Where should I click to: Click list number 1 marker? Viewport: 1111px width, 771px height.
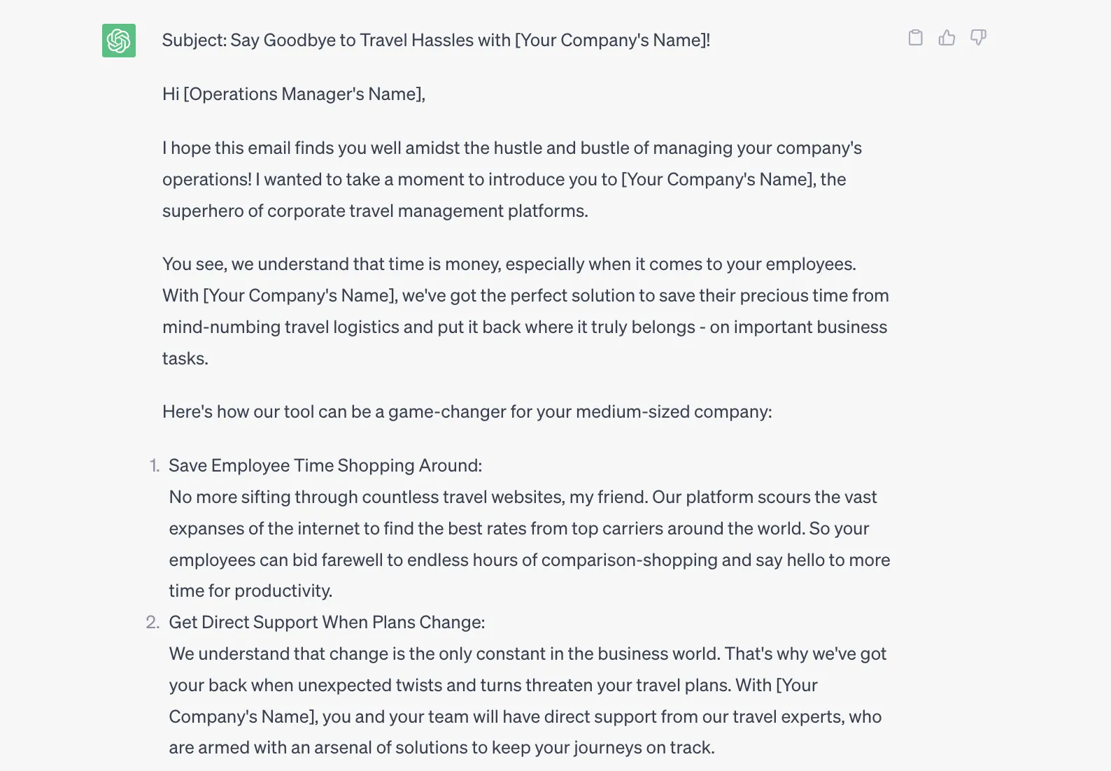click(x=155, y=466)
